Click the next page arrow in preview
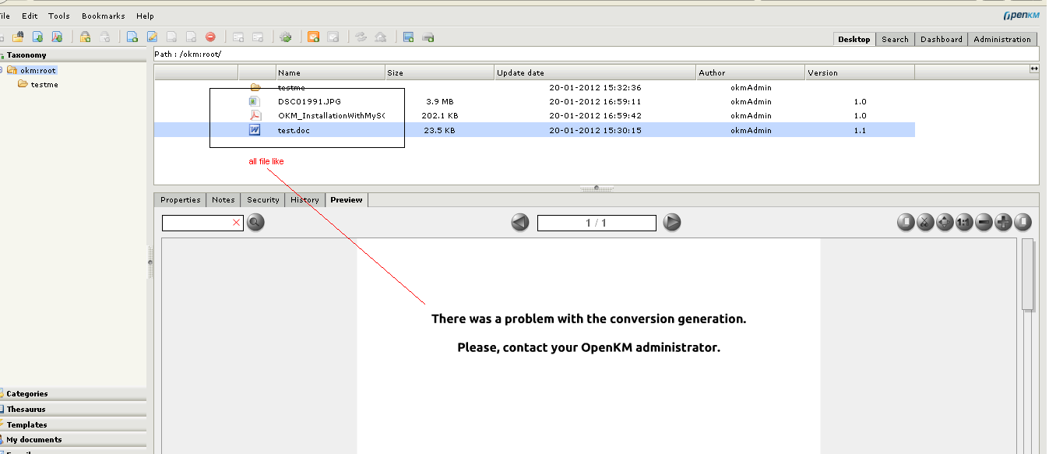Image resolution: width=1049 pixels, height=454 pixels. coord(671,222)
